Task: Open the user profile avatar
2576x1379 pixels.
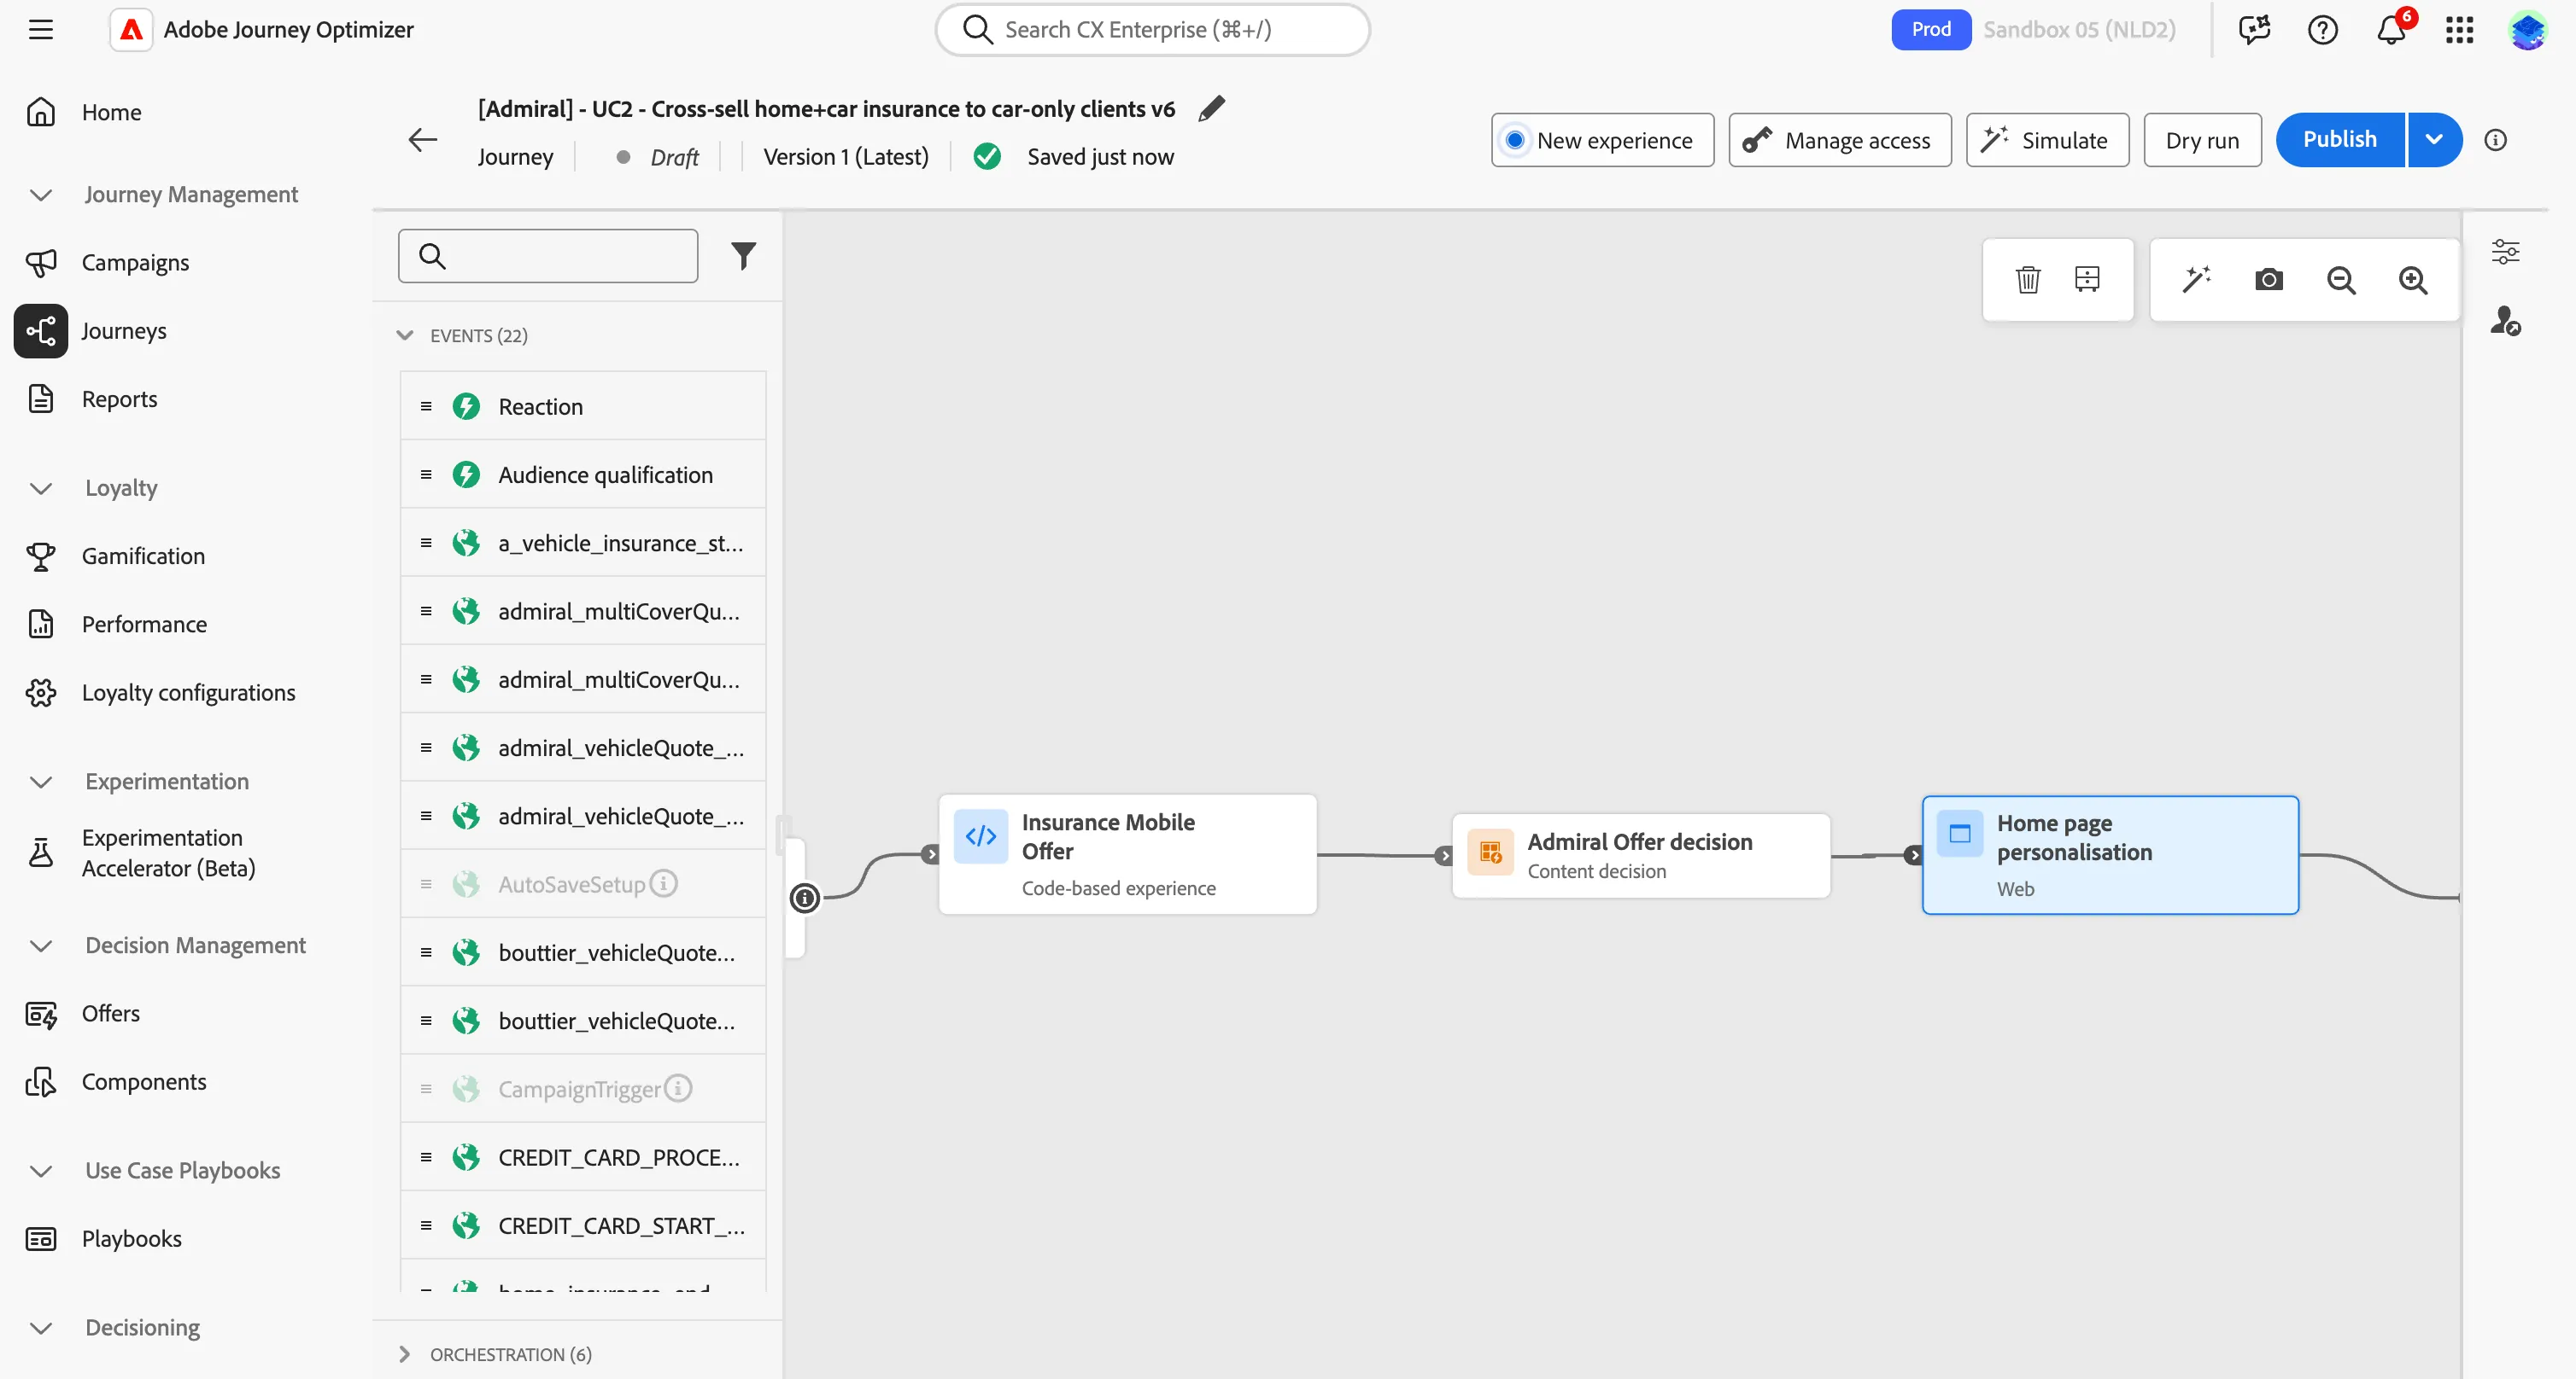Action: coord(2527,30)
